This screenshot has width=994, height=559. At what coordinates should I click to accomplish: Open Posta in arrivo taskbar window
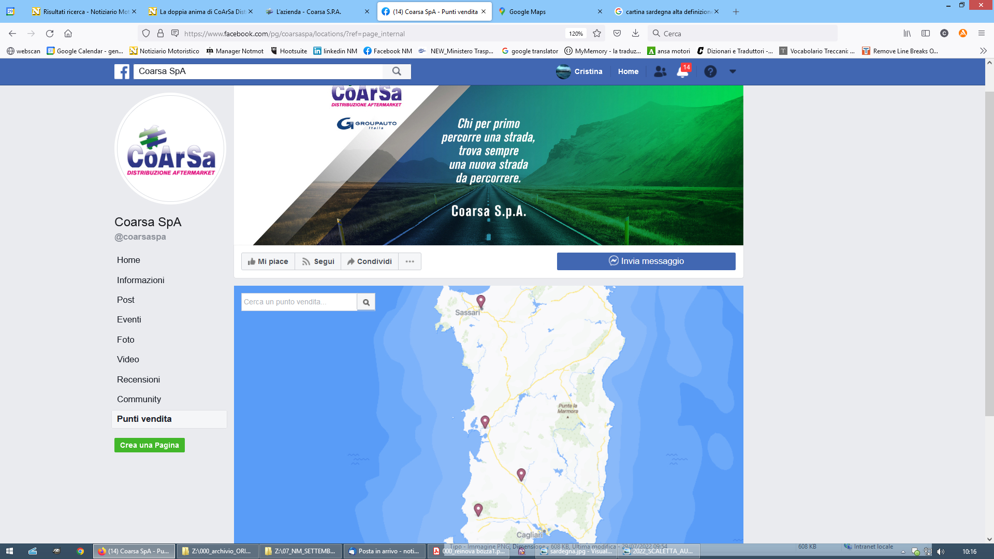pyautogui.click(x=384, y=551)
